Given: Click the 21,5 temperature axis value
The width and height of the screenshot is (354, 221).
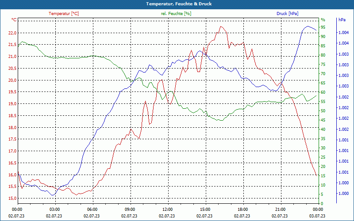Looking at the screenshot, I should point(13,45).
